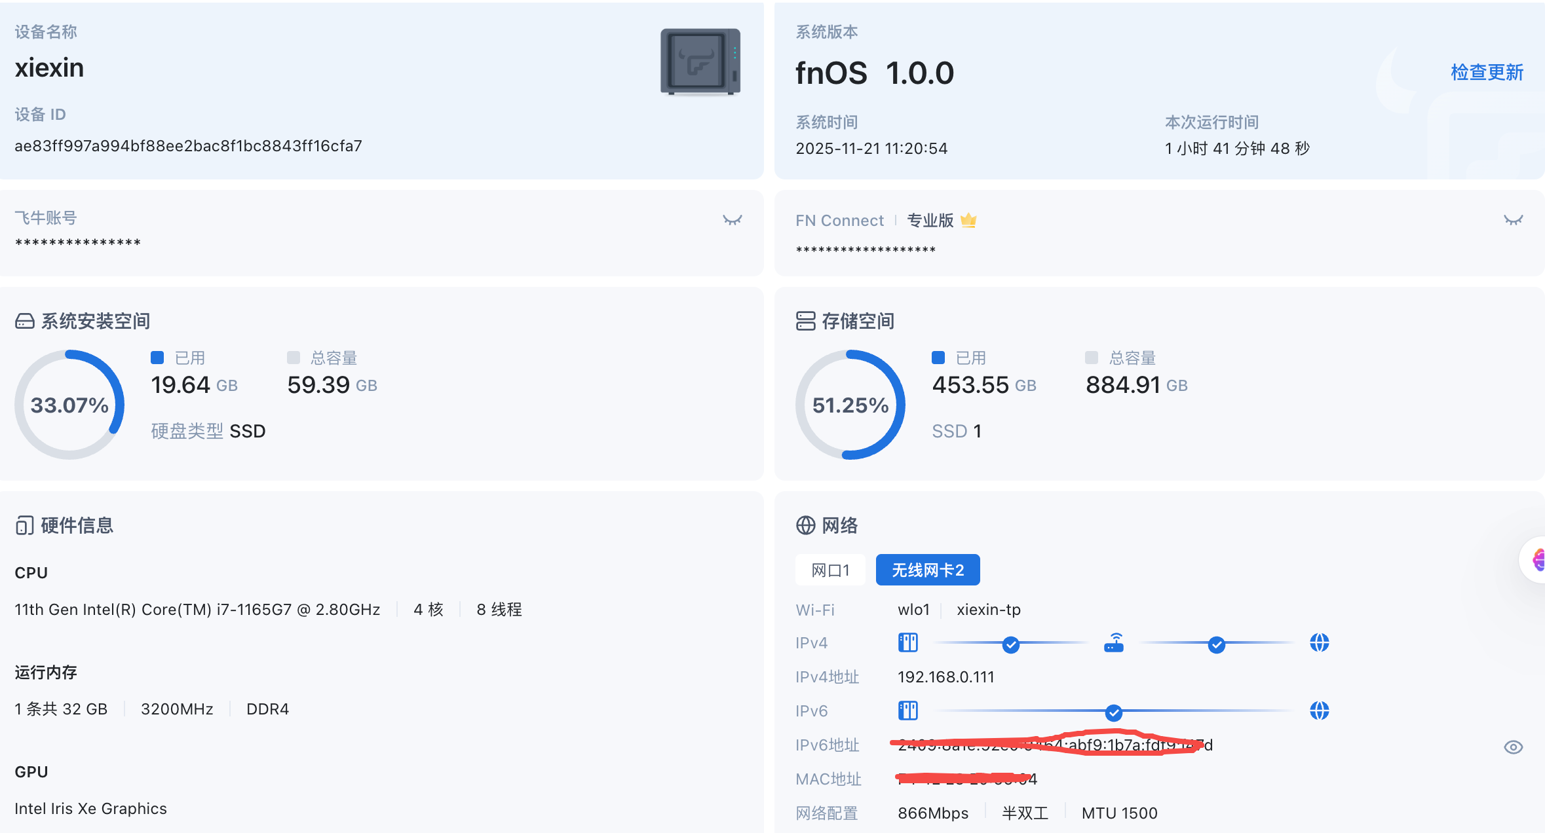The image size is (1545, 833).
Task: Toggle visibility of the IPv6 address
Action: 1513,747
